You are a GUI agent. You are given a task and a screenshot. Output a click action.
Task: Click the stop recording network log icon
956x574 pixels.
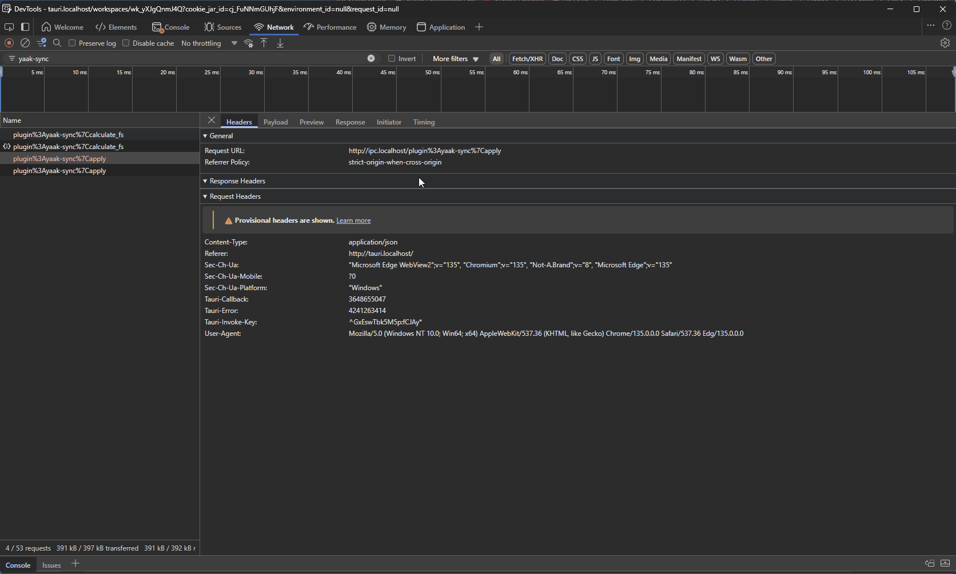(9, 43)
